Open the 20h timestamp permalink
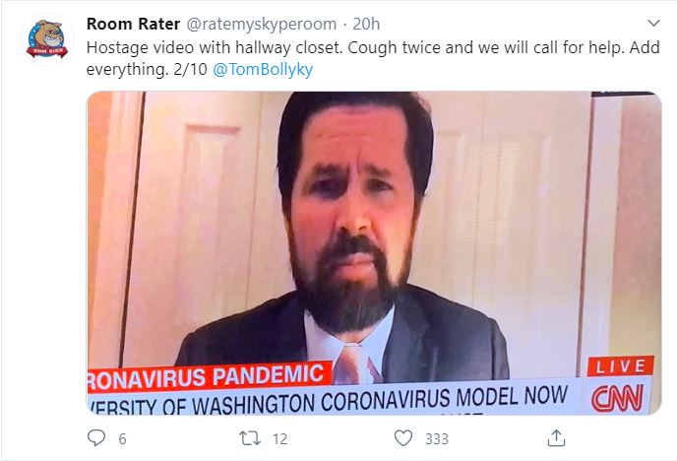The image size is (677, 461). (366, 25)
